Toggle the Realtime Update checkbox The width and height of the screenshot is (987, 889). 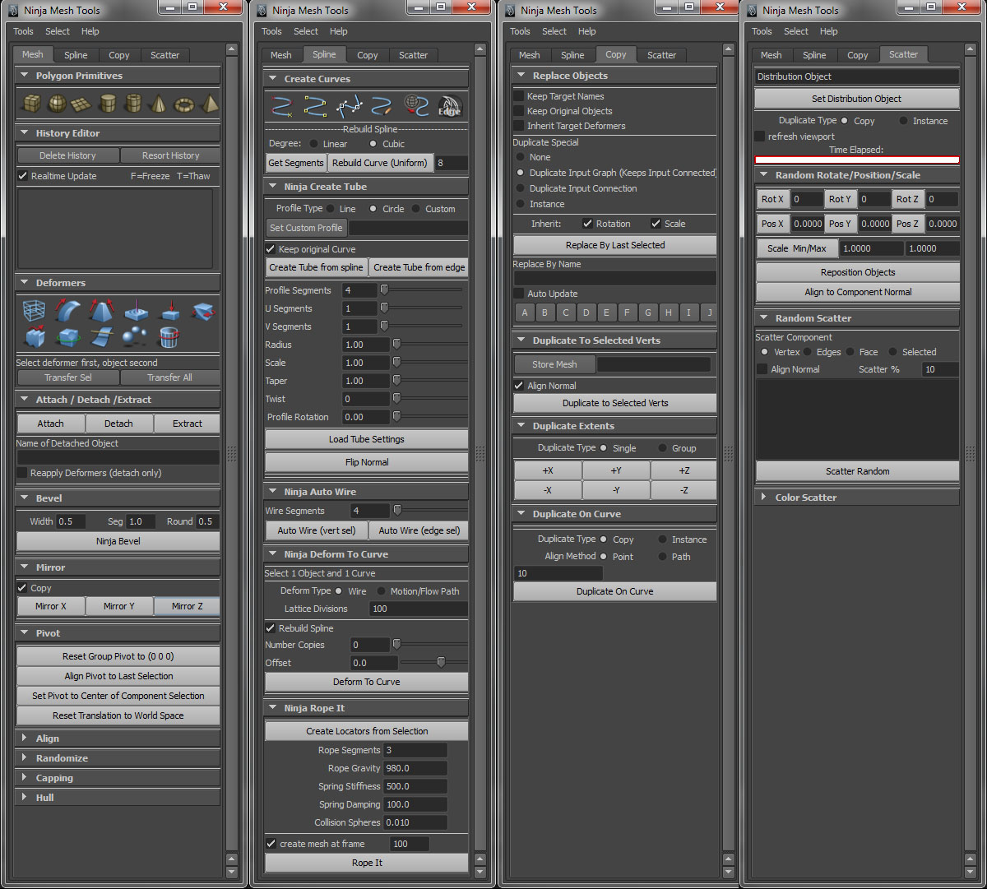pyautogui.click(x=23, y=176)
